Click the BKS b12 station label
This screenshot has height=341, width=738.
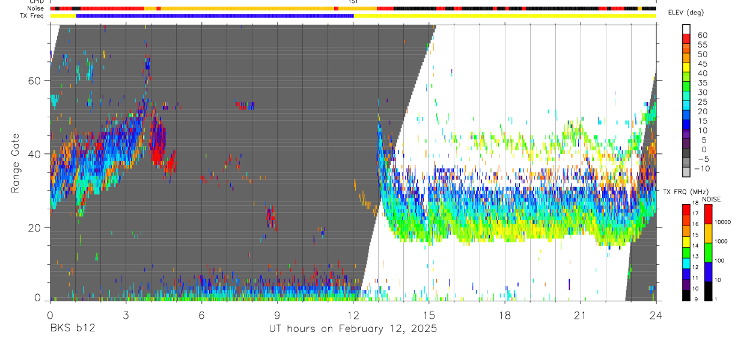[72, 329]
